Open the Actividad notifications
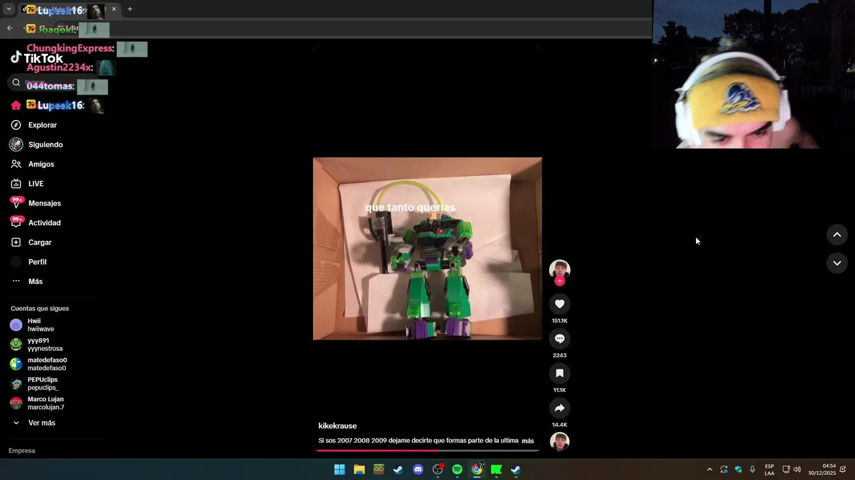 44,223
